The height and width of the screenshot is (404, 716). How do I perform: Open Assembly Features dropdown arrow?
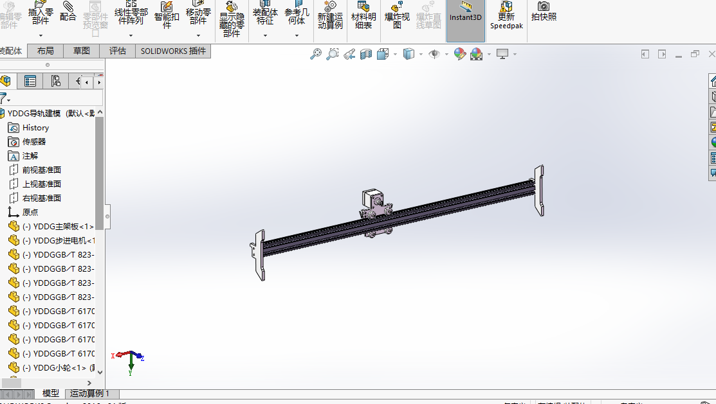tap(265, 35)
